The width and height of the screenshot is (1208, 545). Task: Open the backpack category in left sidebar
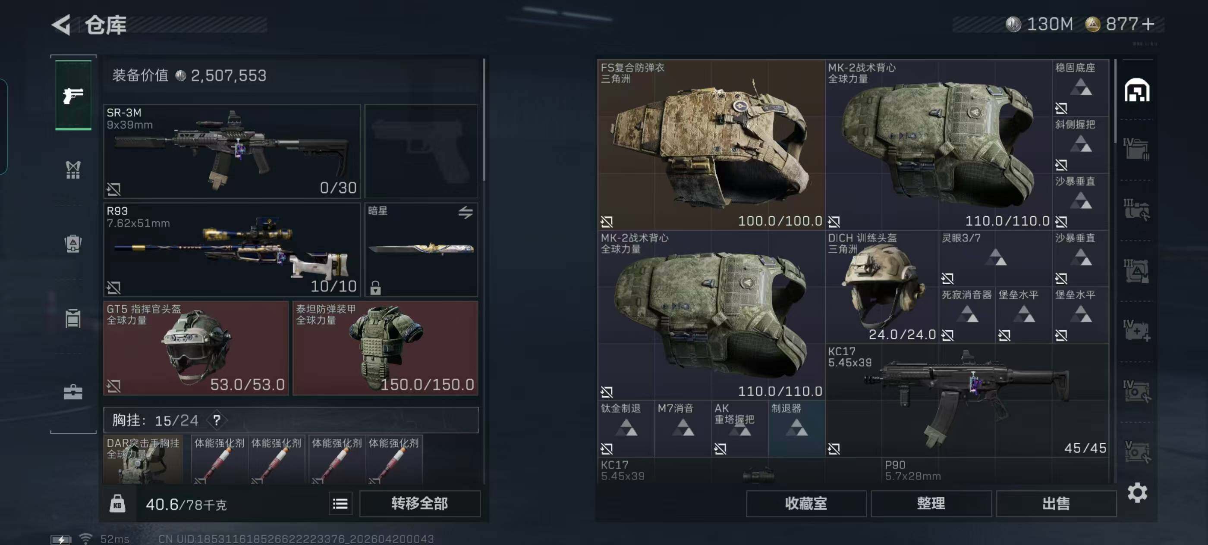point(73,243)
